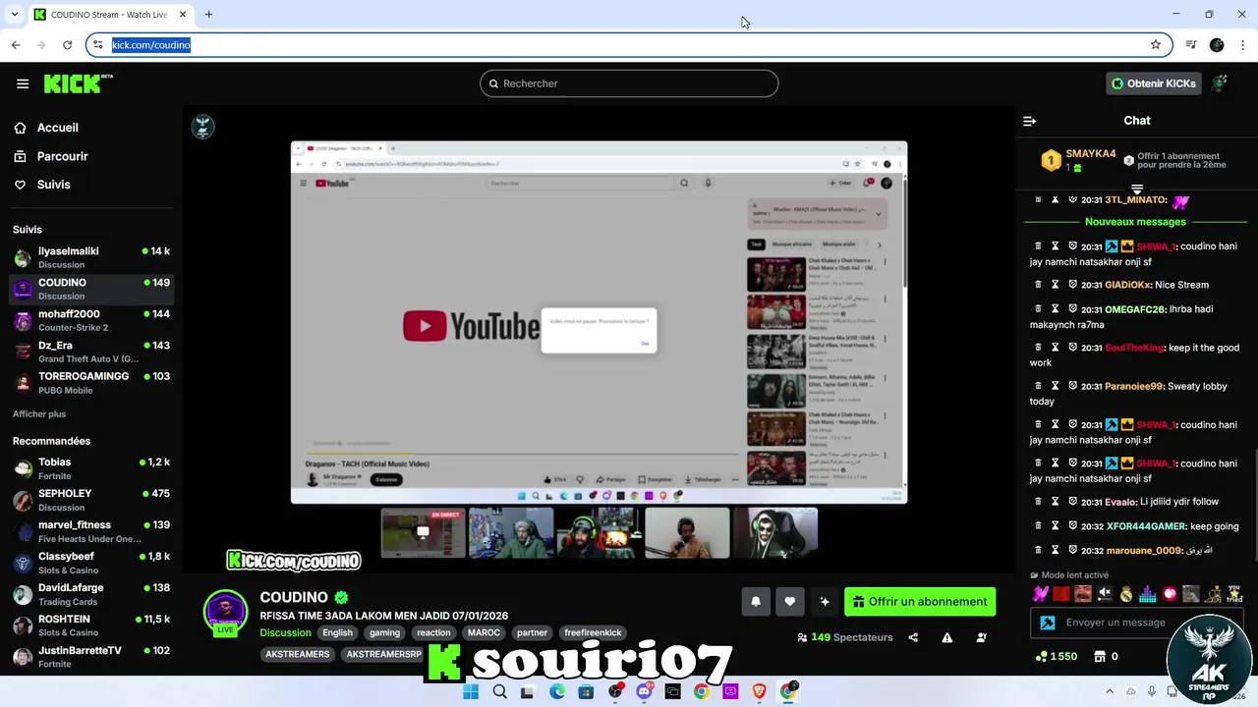
Task: Open recommended channel SEPHOLEY
Action: (92, 500)
